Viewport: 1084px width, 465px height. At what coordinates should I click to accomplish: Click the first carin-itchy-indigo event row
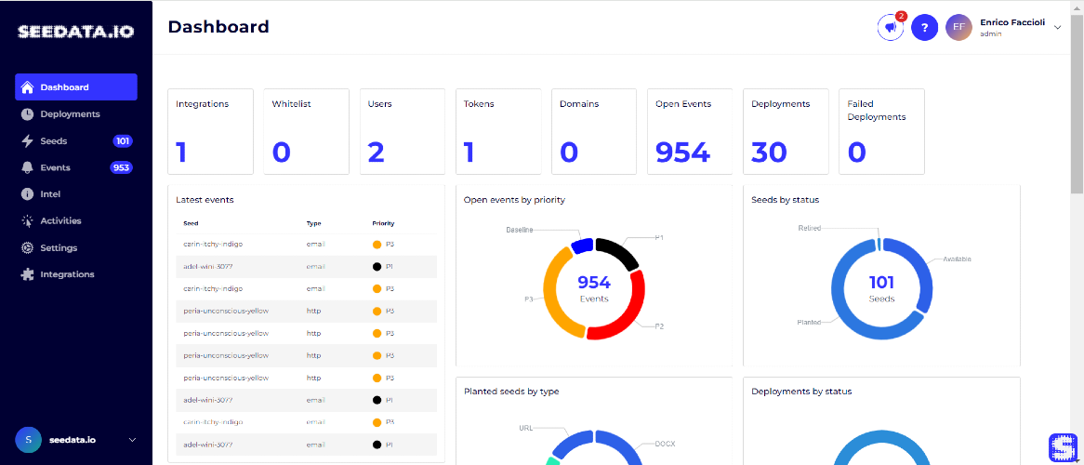[306, 245]
